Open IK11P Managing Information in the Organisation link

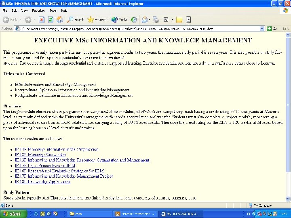point(57,149)
